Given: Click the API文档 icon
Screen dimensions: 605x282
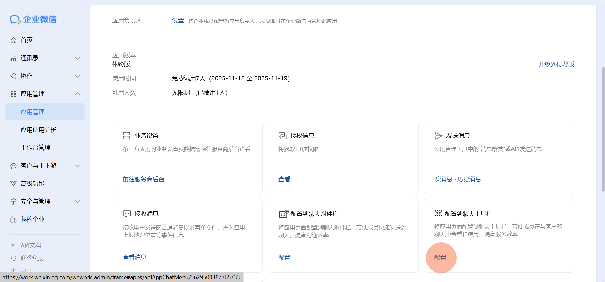Looking at the screenshot, I should (x=14, y=246).
